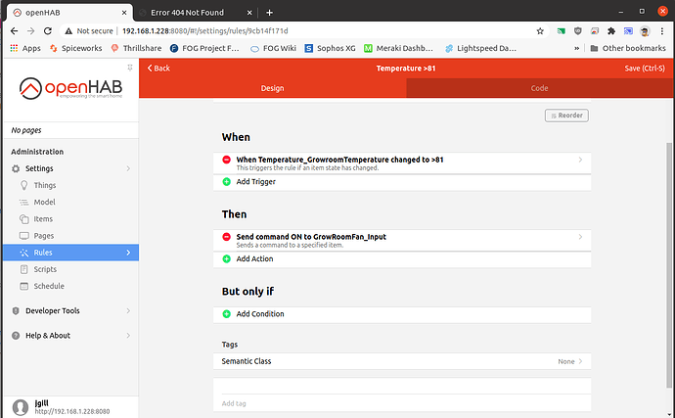Click the Add tag input field
Screen dimensions: 675x418
[401, 402]
